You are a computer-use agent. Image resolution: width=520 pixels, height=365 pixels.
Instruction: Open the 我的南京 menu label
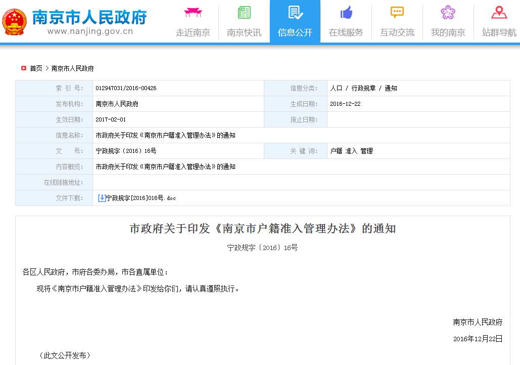(448, 32)
